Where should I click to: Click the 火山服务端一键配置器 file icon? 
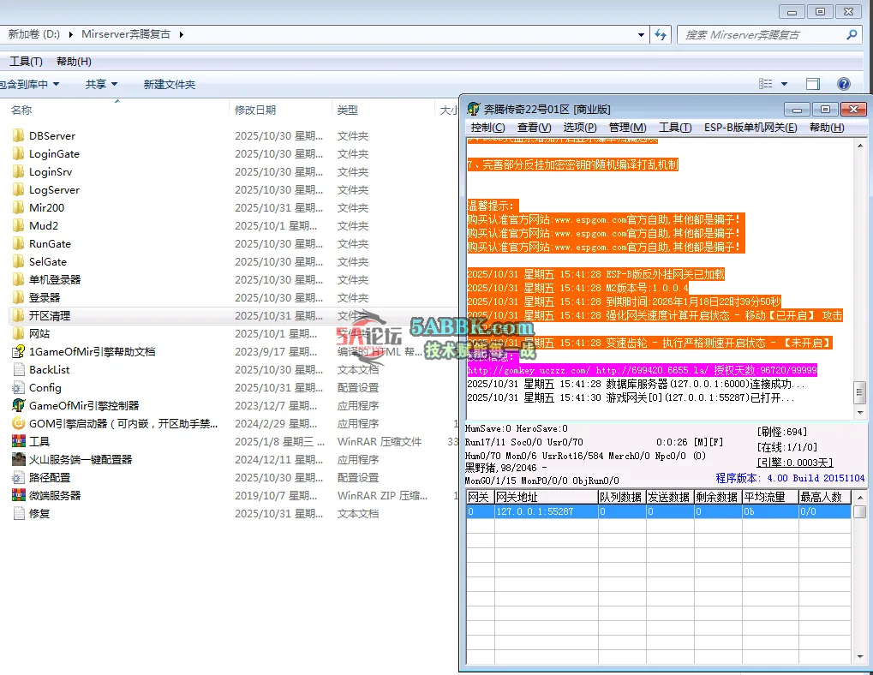click(18, 459)
